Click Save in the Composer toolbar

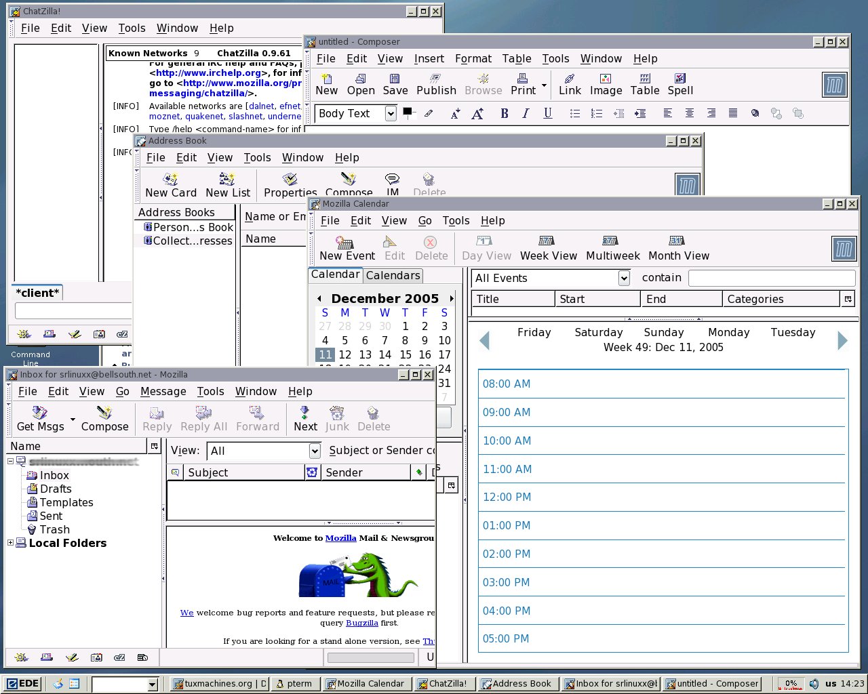395,85
